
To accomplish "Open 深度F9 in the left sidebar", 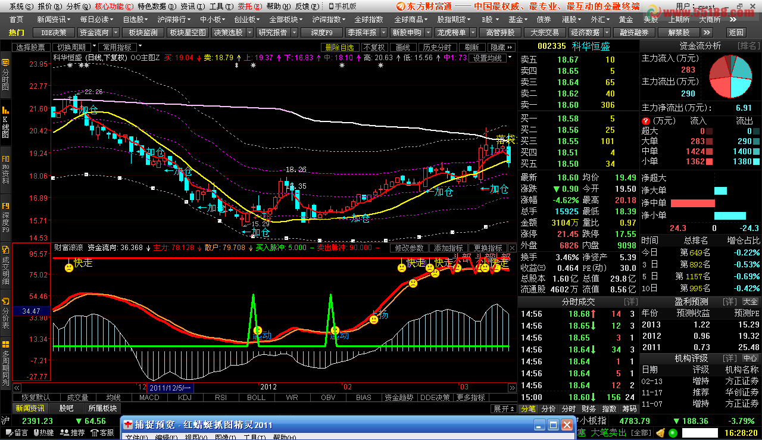I will [5, 217].
